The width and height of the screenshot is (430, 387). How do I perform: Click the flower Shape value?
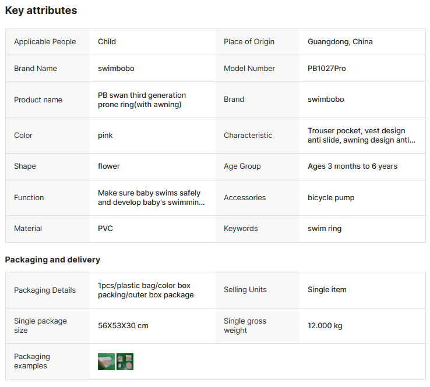109,166
